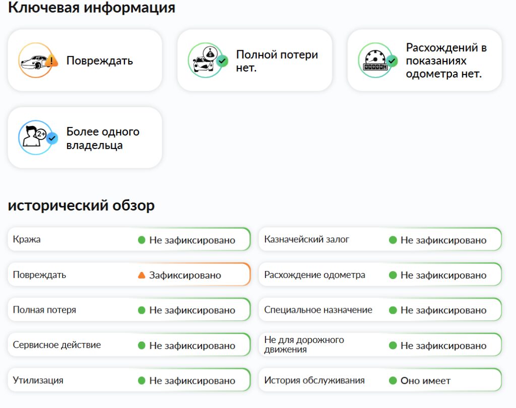Click the Ключевая информация heading

[92, 7]
